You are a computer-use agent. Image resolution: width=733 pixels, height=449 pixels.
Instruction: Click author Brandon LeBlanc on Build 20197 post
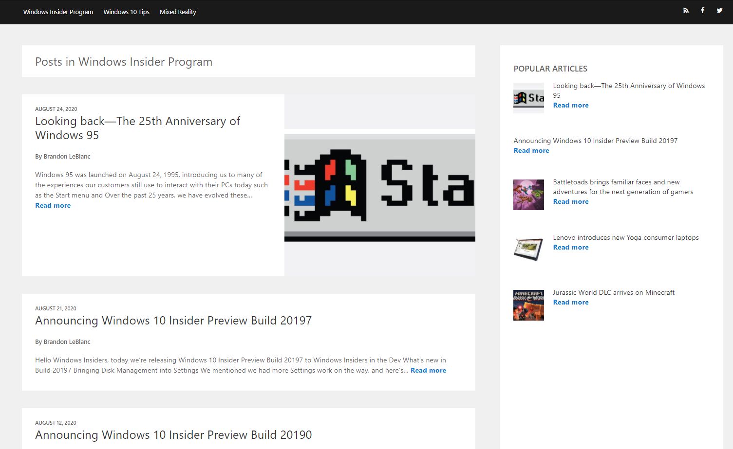tap(67, 342)
